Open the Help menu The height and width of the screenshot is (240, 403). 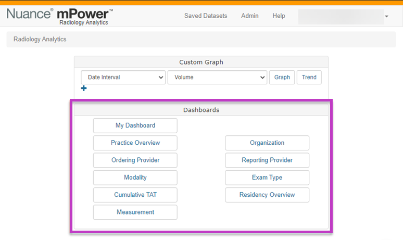(279, 16)
